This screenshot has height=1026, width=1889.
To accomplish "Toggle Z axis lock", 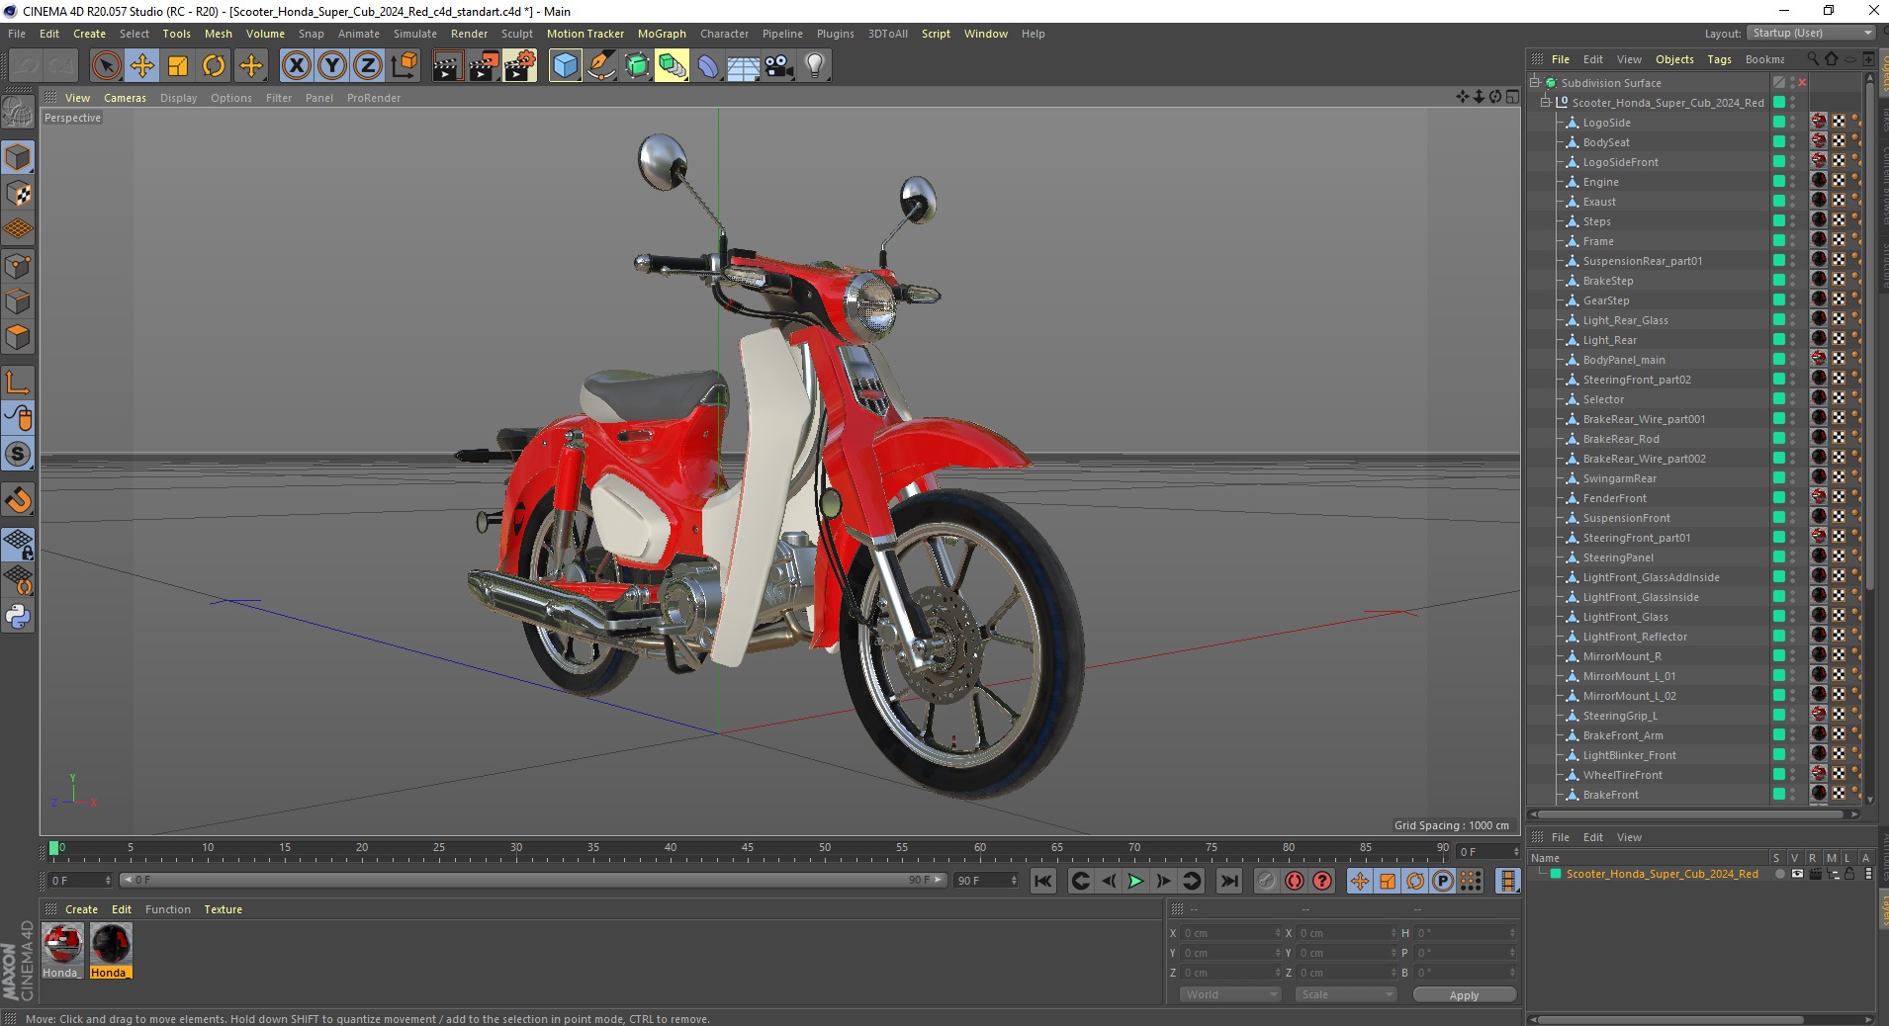I will click(x=368, y=66).
